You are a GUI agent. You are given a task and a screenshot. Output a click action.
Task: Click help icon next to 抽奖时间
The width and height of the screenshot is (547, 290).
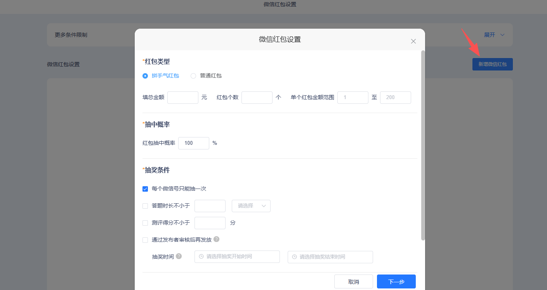[x=179, y=256]
